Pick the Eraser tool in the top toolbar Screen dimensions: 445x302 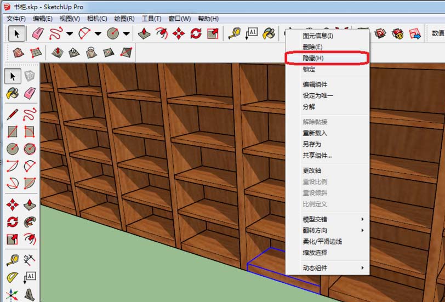tap(38, 33)
